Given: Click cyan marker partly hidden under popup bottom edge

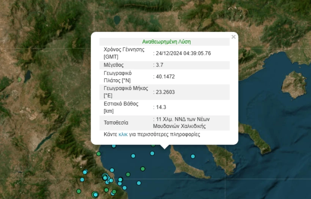Looking at the screenshot, I should 114,146.
